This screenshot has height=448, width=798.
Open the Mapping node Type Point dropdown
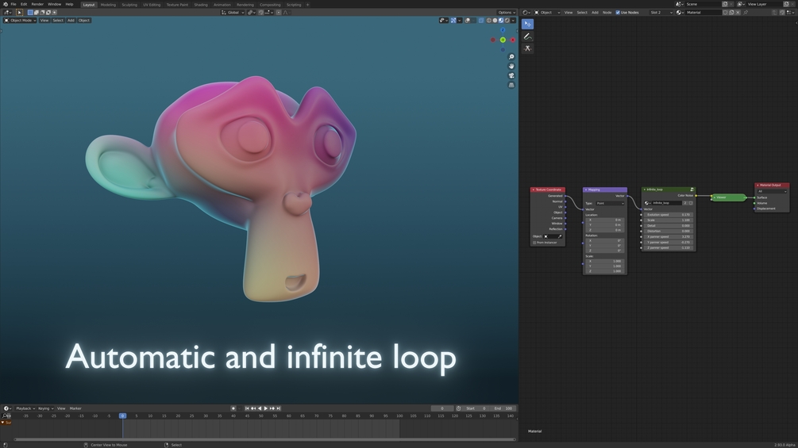[x=610, y=203]
